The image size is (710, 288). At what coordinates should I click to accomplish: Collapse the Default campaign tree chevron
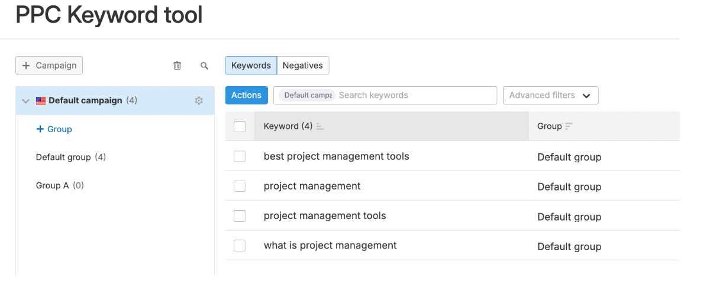[x=25, y=101]
